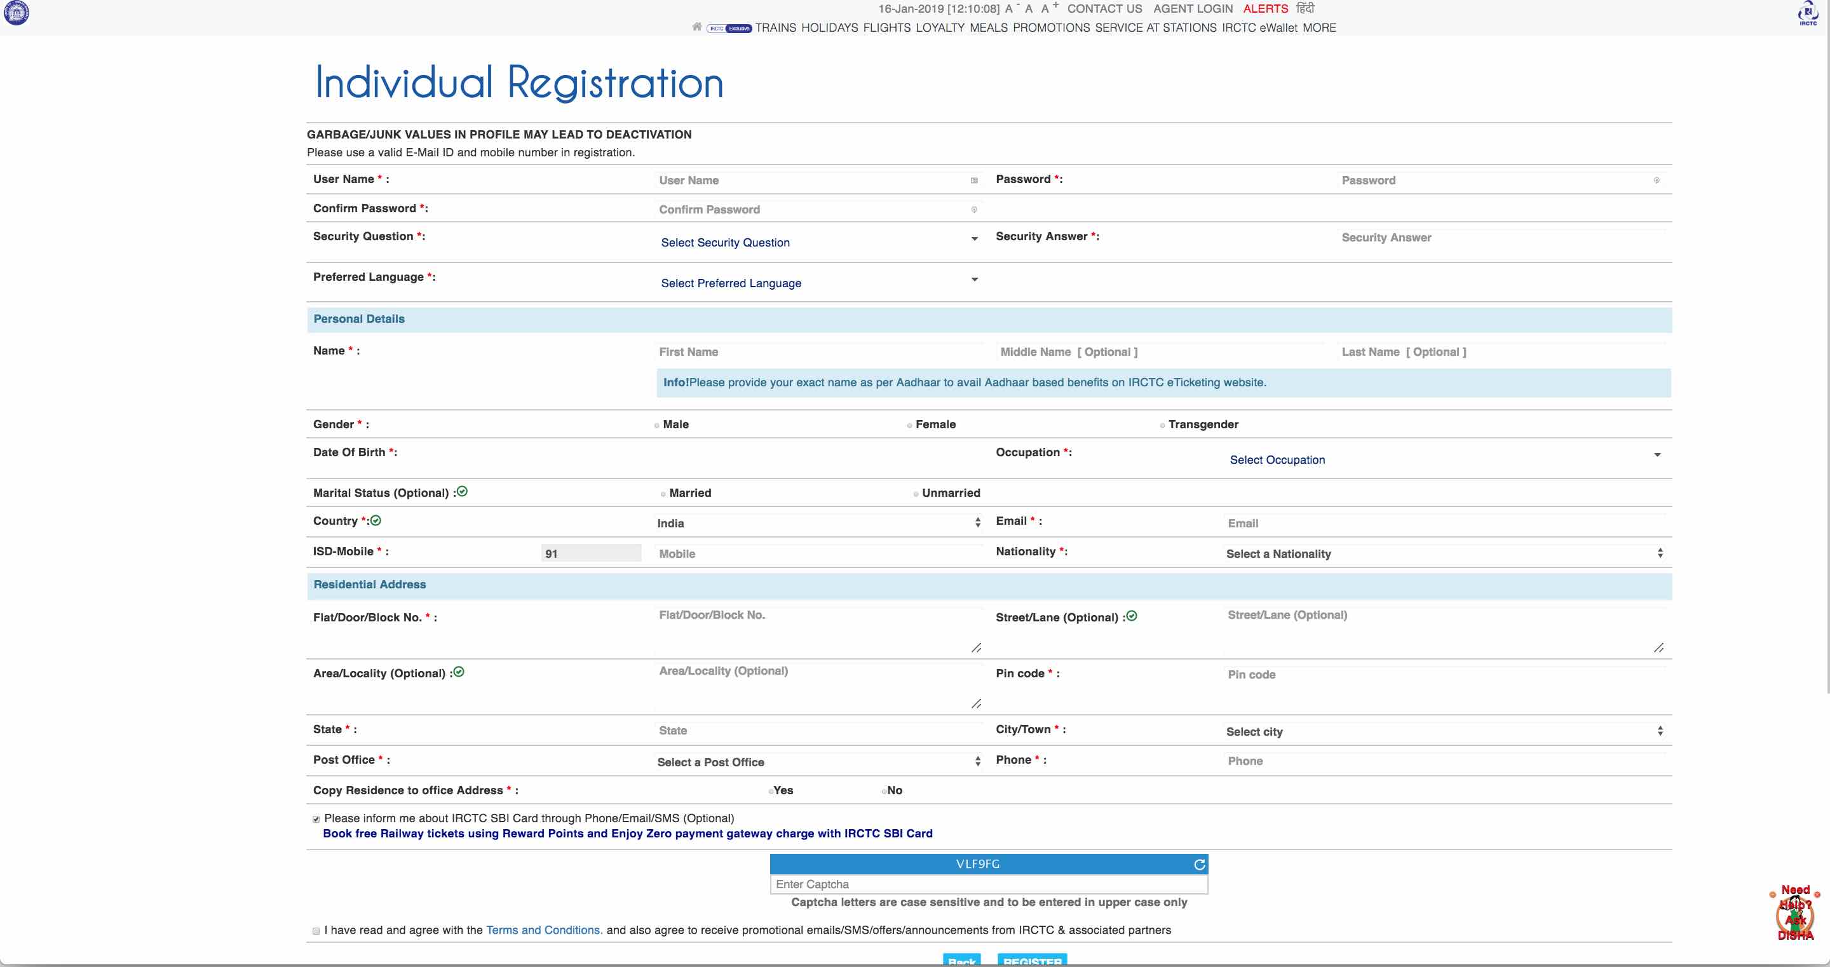Open Select a Post Office dropdown
Image resolution: width=1830 pixels, height=967 pixels.
[x=819, y=762]
